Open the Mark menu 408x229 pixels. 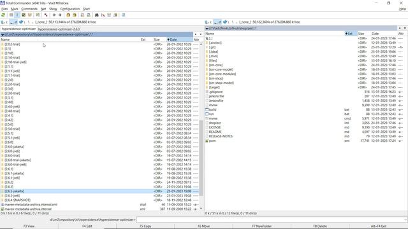(15, 9)
